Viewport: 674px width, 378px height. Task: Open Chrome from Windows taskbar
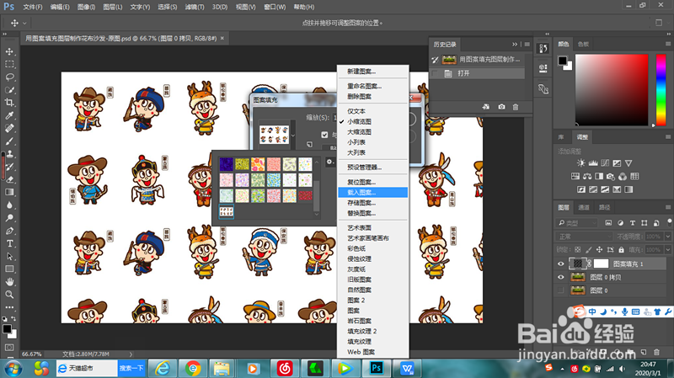[193, 368]
